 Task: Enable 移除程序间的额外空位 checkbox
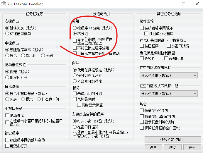(7, 140)
